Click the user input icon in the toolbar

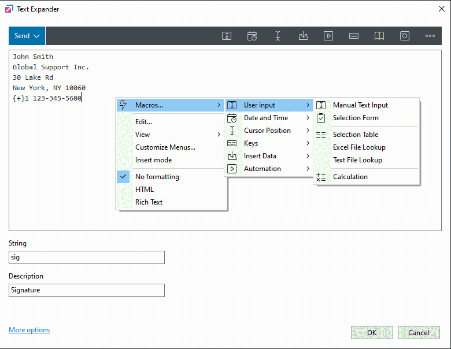(227, 36)
